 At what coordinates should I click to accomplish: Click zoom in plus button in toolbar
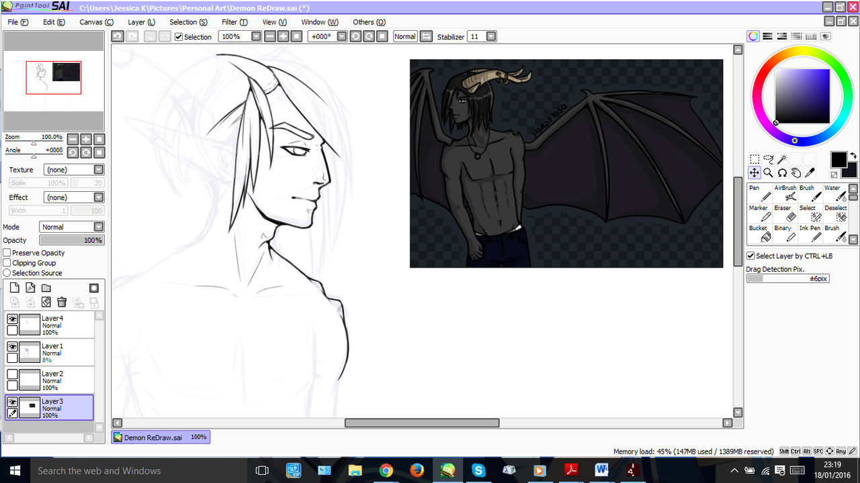pos(283,36)
